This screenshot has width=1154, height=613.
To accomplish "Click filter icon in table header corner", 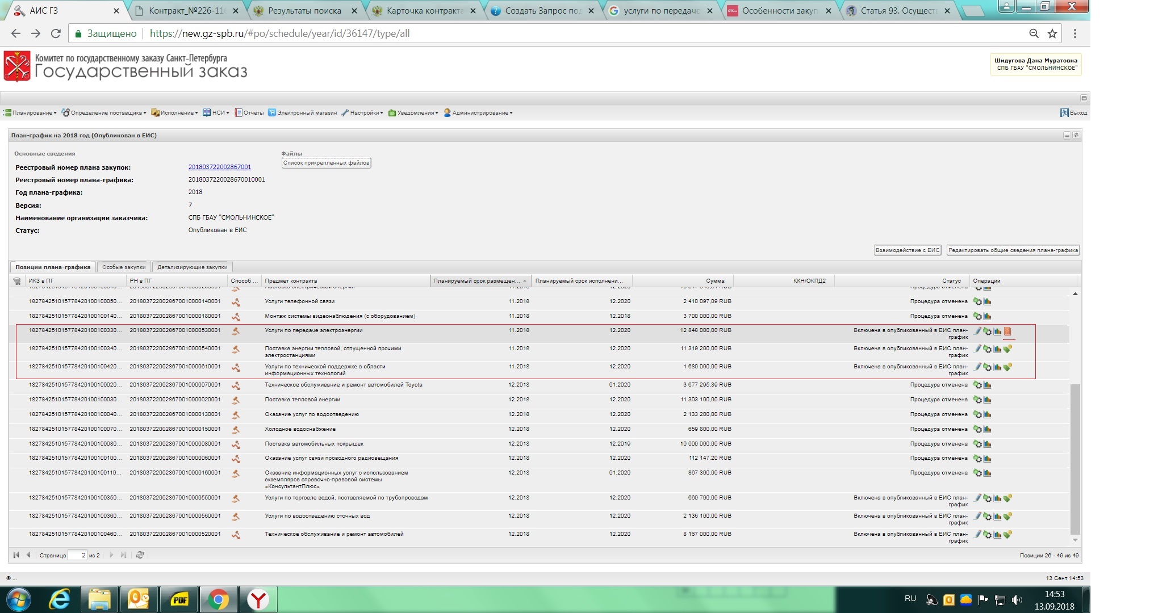I will point(17,281).
